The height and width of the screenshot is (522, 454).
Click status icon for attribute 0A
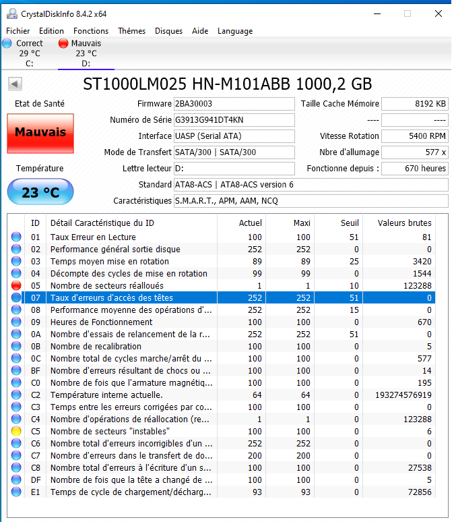16,334
